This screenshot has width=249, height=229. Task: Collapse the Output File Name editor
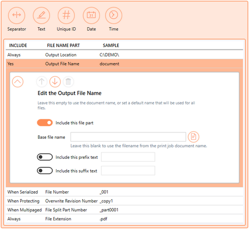pyautogui.click(x=18, y=82)
